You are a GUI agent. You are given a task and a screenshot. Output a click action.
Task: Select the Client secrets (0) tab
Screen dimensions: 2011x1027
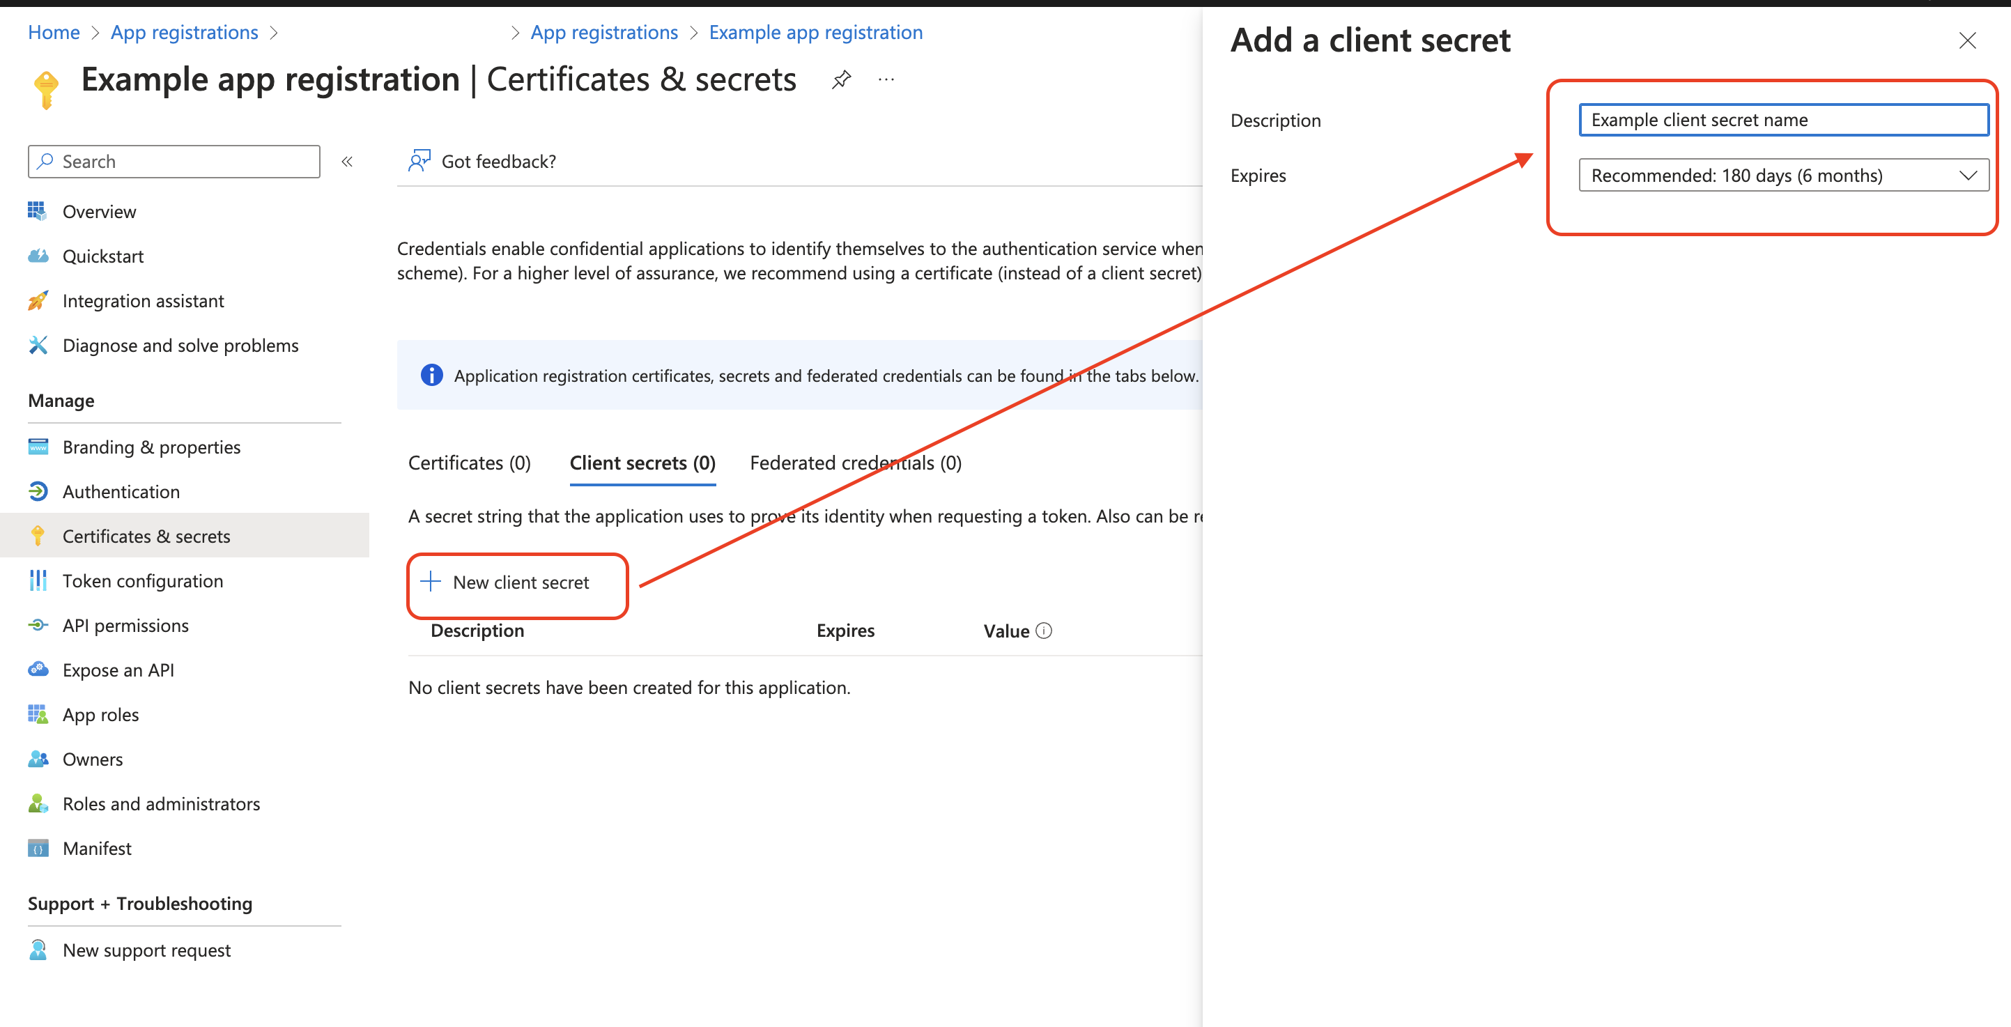coord(642,463)
